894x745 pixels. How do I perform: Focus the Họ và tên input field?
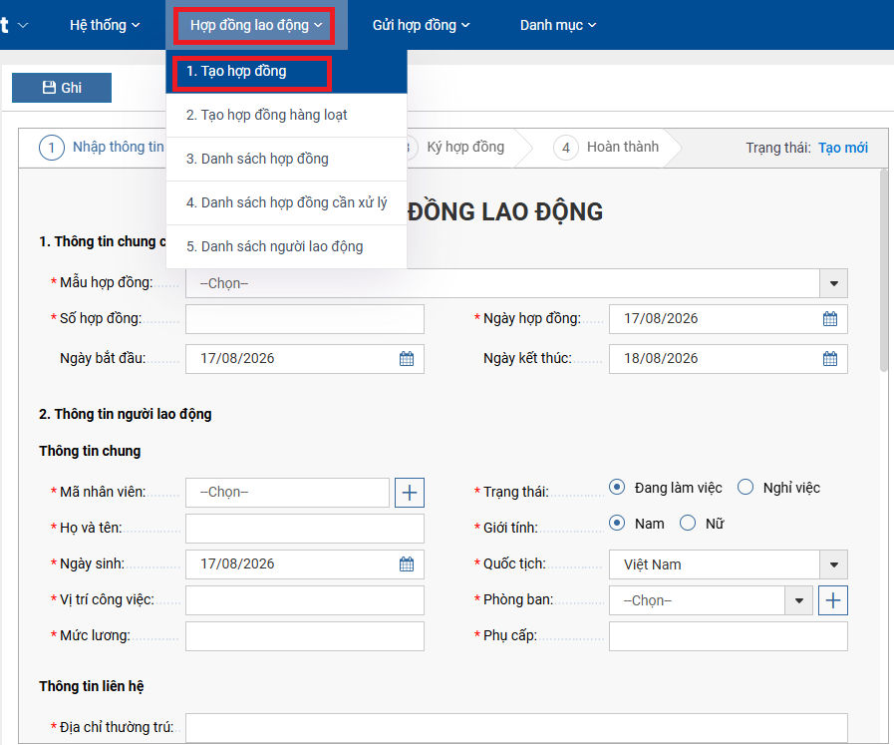[304, 529]
